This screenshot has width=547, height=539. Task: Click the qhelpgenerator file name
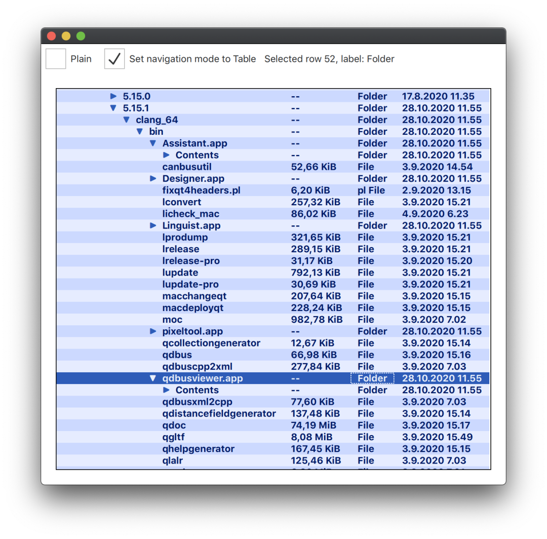pos(199,449)
